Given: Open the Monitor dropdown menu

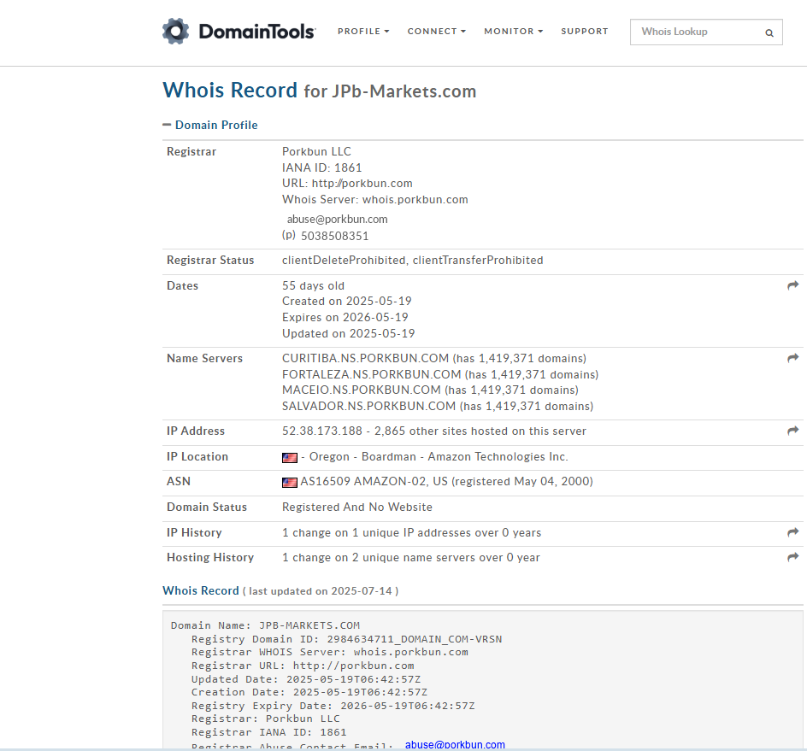Looking at the screenshot, I should pyautogui.click(x=513, y=32).
